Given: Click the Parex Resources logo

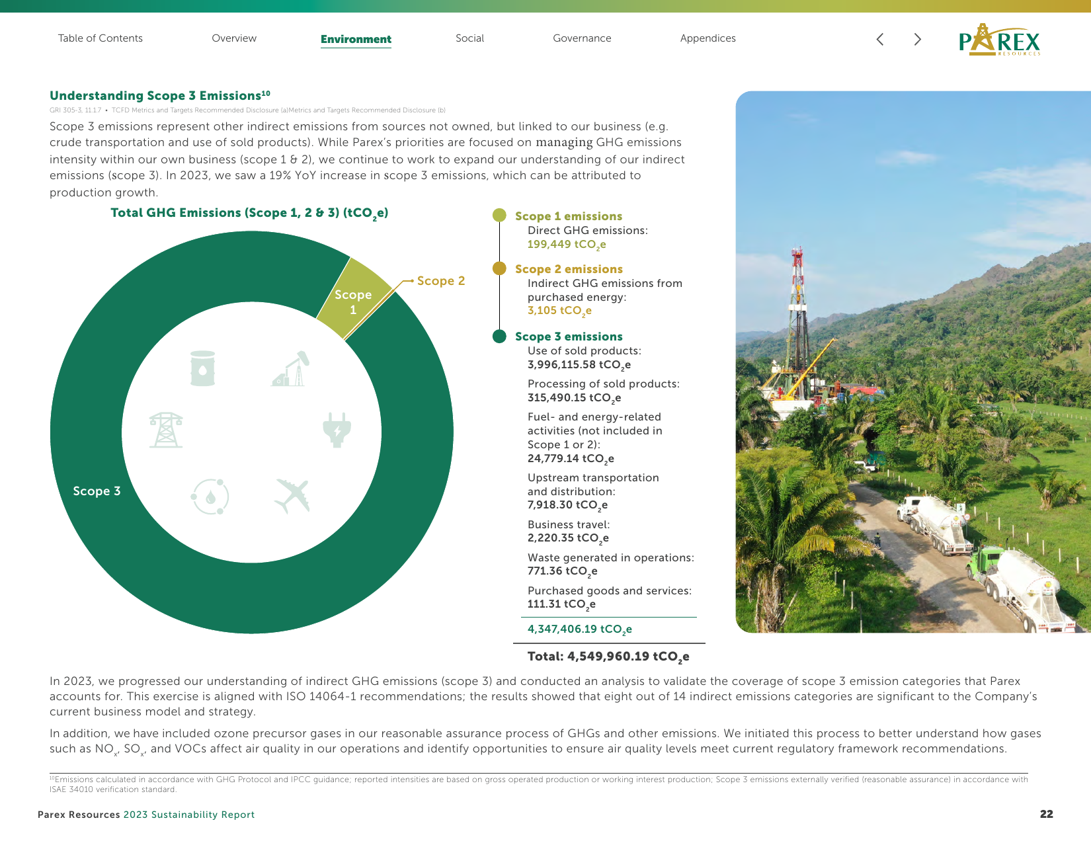Looking at the screenshot, I should (x=999, y=40).
